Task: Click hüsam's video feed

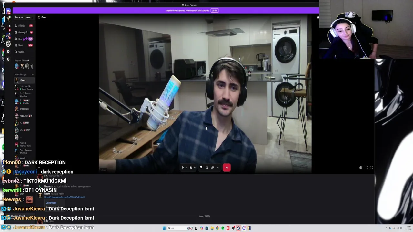Action: pyautogui.click(x=205, y=93)
